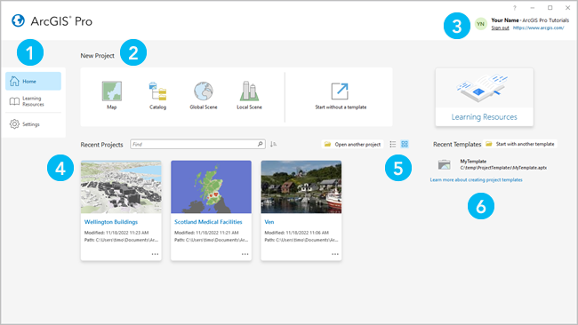Open the Home tab in sidebar

33,81
